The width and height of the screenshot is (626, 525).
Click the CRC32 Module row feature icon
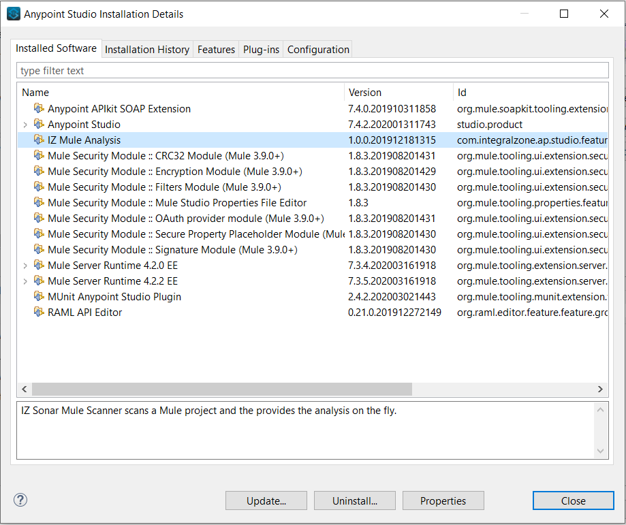pos(39,155)
